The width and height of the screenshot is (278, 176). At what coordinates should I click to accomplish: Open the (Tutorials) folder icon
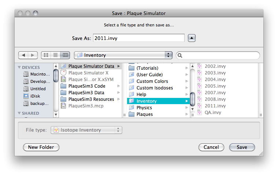[x=131, y=68]
